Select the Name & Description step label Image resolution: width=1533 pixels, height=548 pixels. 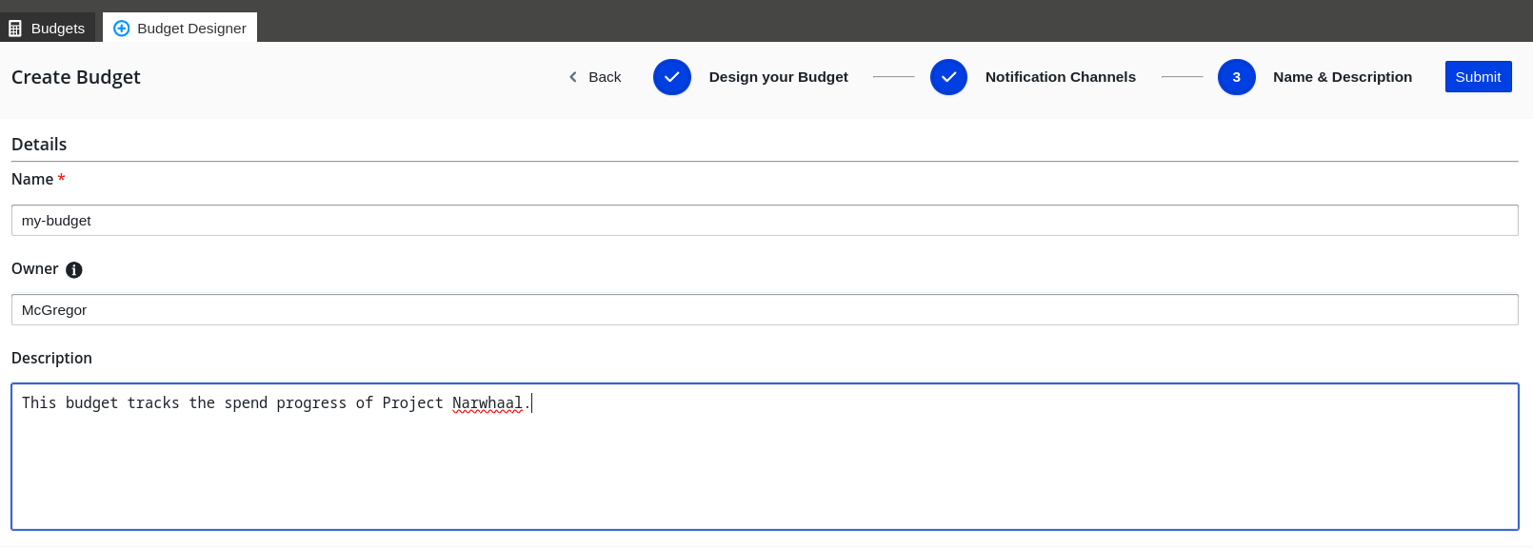pos(1343,77)
